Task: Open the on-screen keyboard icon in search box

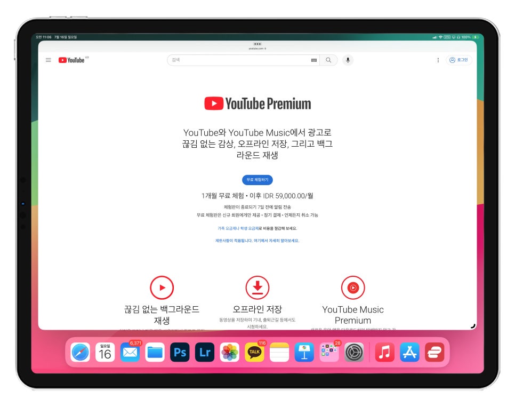Action: pyautogui.click(x=313, y=60)
